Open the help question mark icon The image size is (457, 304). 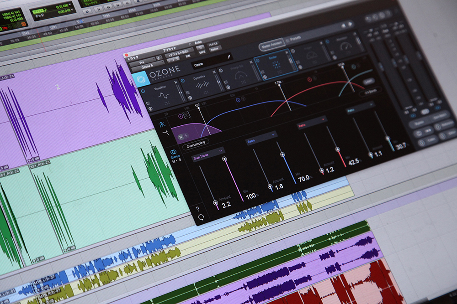(x=197, y=208)
